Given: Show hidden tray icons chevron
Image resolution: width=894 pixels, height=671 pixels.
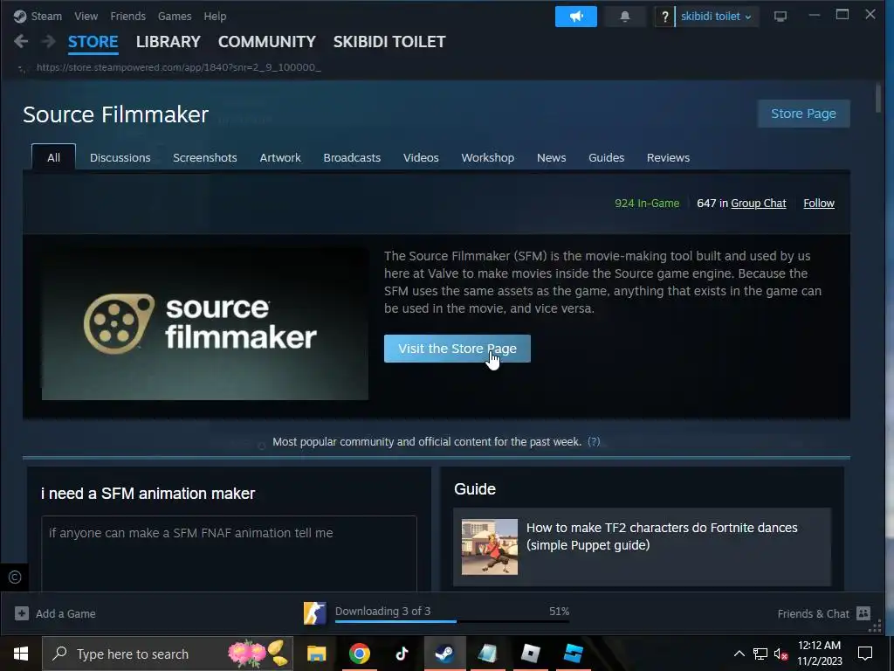Looking at the screenshot, I should pyautogui.click(x=739, y=654).
